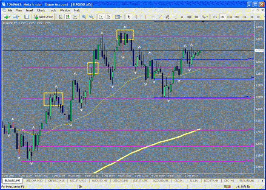Switch to the NZDUSD,M5 chart tab
The width and height of the screenshot is (266, 190).
(161, 181)
